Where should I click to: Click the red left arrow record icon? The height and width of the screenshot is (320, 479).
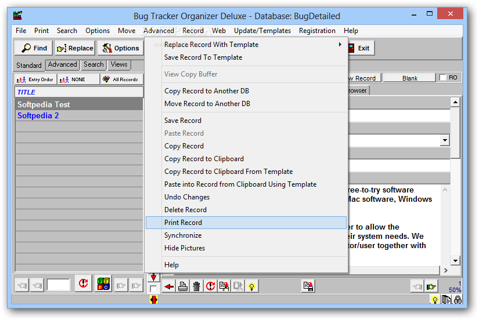169,286
